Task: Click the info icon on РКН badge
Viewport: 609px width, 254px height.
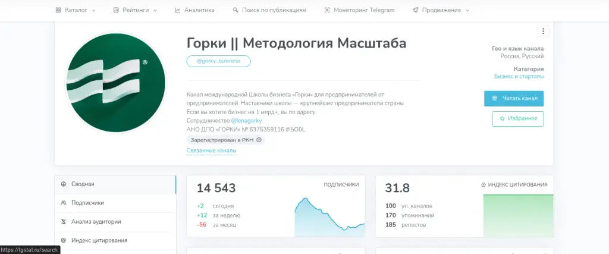Action: tap(259, 140)
